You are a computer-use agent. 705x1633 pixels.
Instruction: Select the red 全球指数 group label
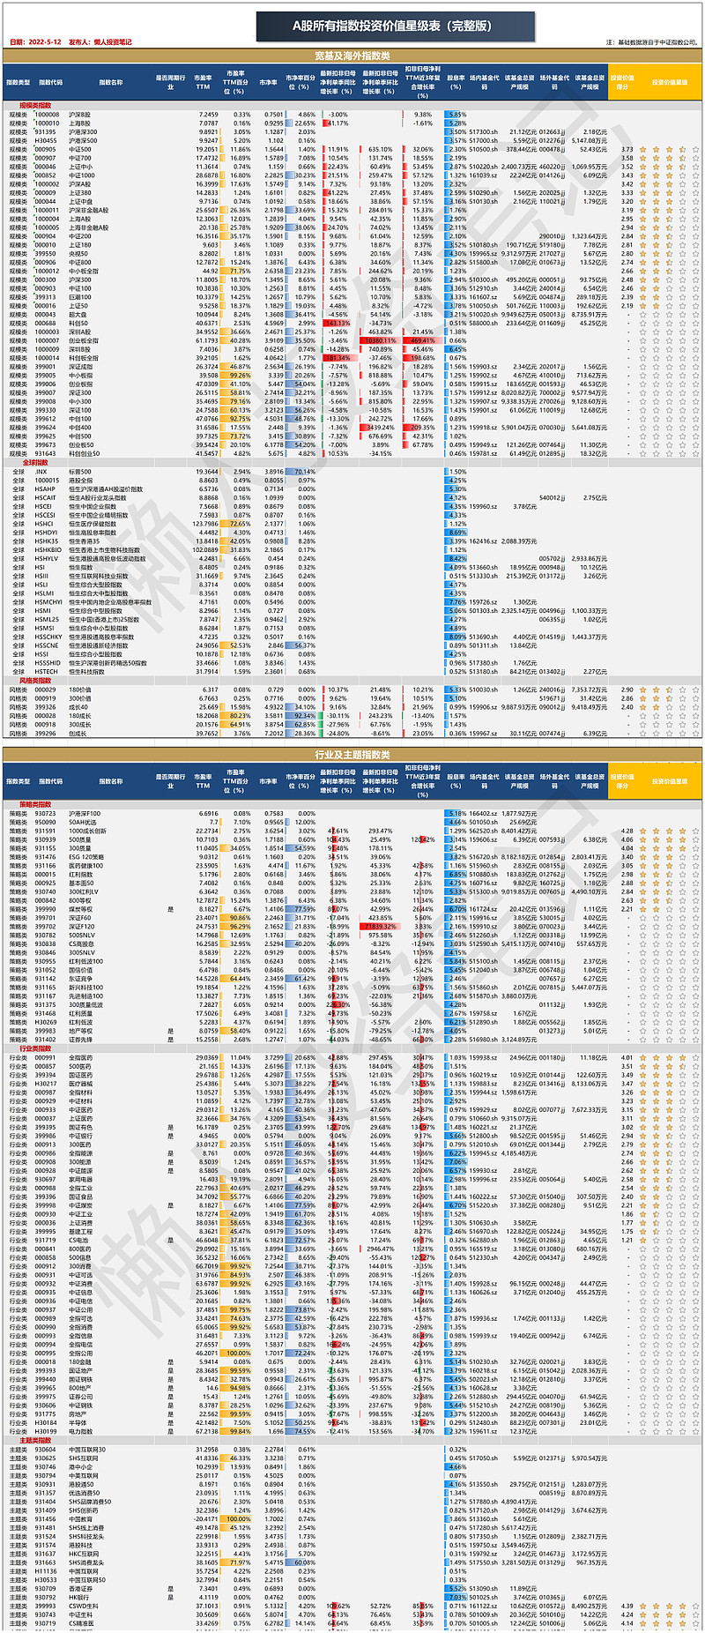[x=35, y=462]
